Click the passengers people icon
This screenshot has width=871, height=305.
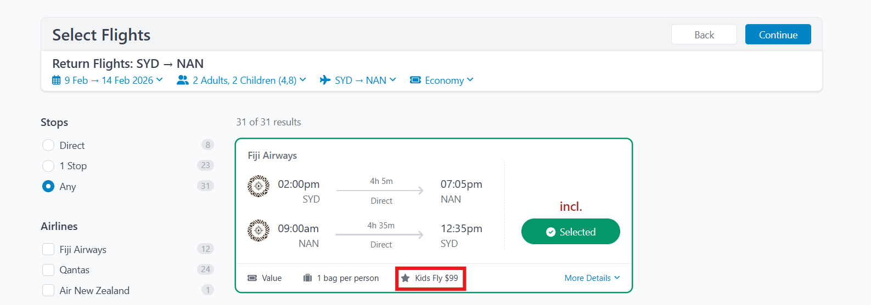tap(183, 80)
